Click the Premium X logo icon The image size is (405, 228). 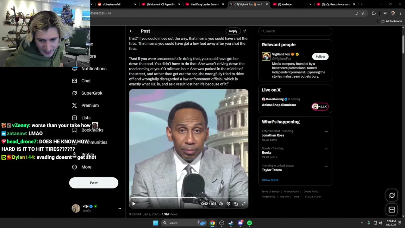[x=74, y=105]
